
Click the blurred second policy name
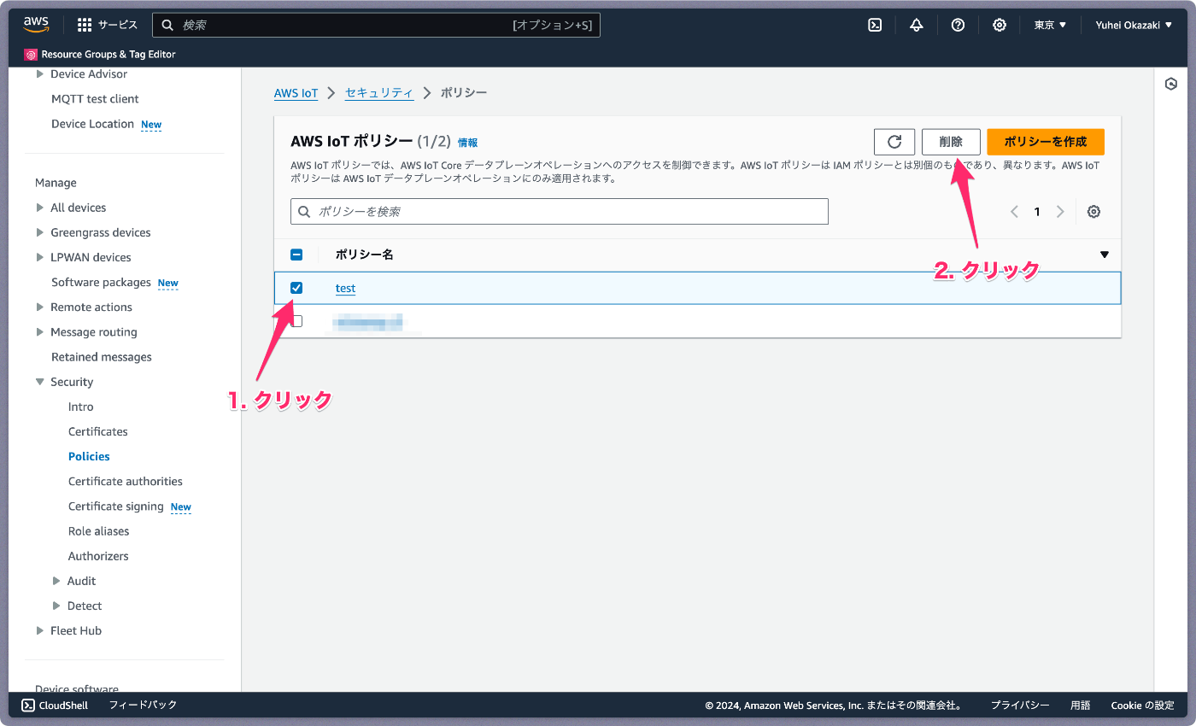point(368,321)
